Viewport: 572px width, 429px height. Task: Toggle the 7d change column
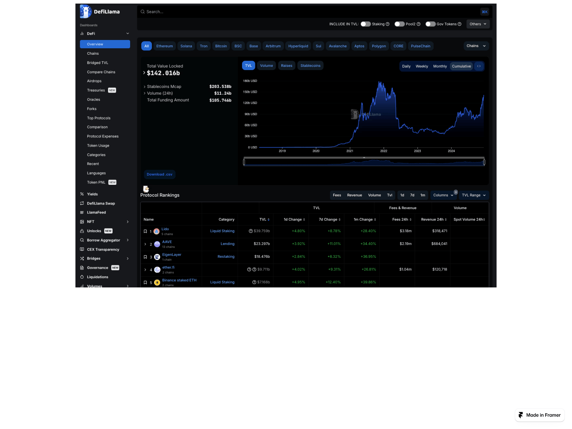tap(412, 195)
